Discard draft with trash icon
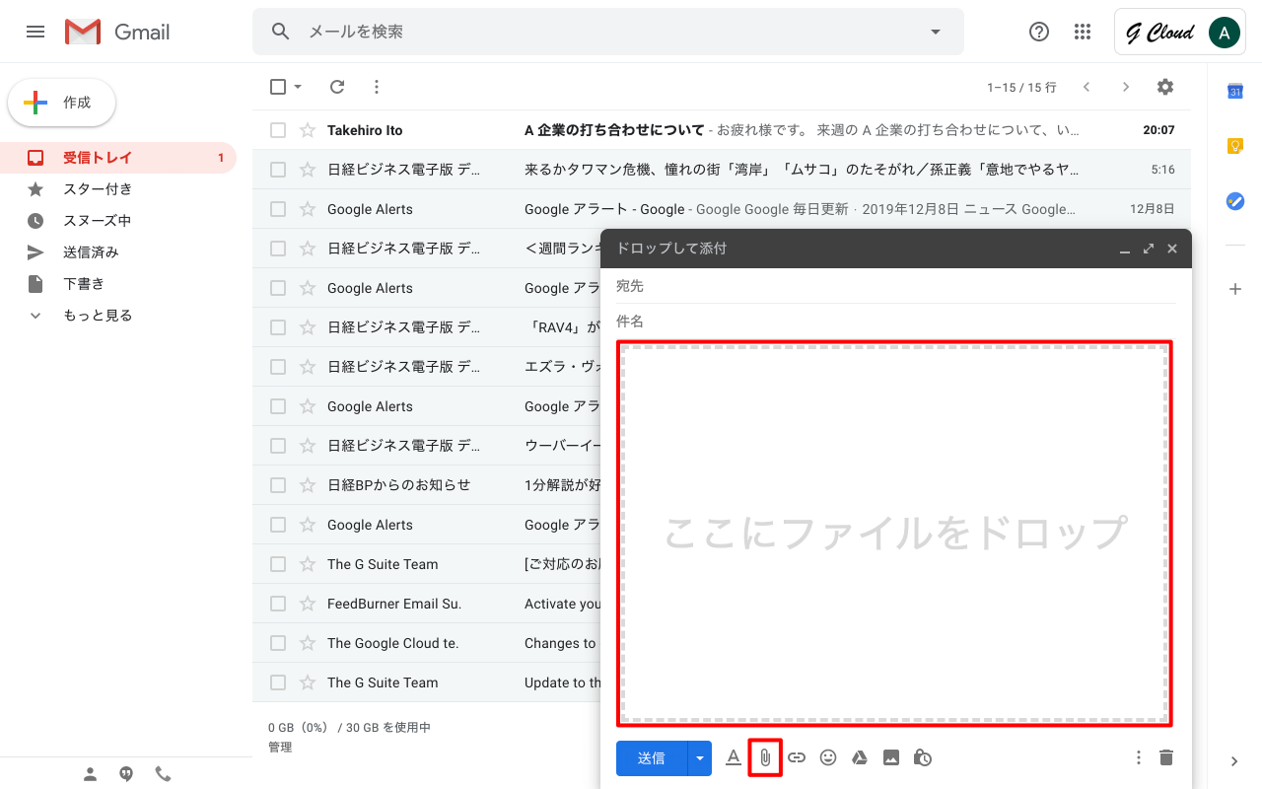The height and width of the screenshot is (789, 1262). 1166,757
